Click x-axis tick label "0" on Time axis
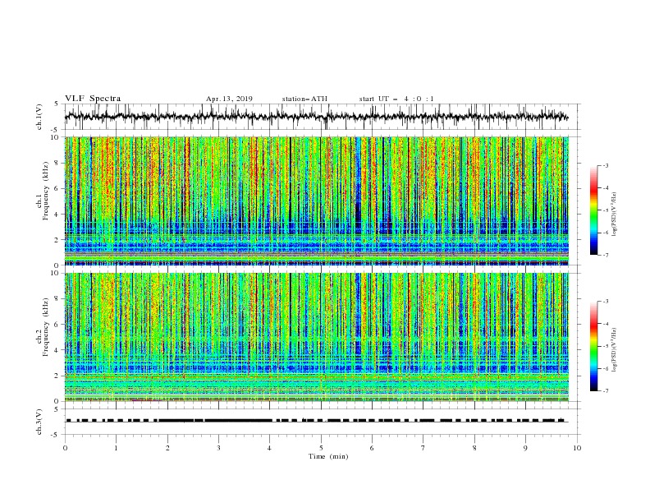 pos(65,448)
